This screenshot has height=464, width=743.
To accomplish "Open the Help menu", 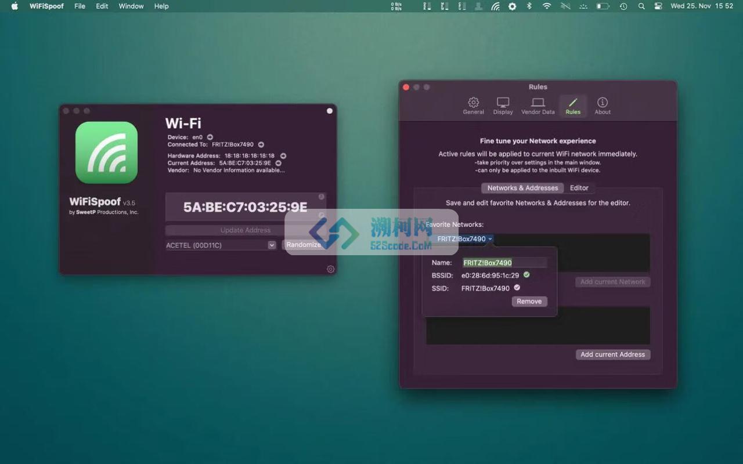I will point(161,6).
